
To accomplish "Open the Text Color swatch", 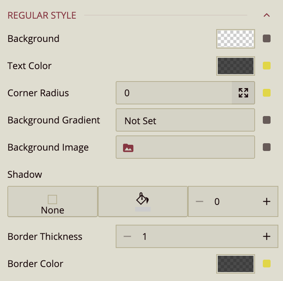I will tap(235, 66).
